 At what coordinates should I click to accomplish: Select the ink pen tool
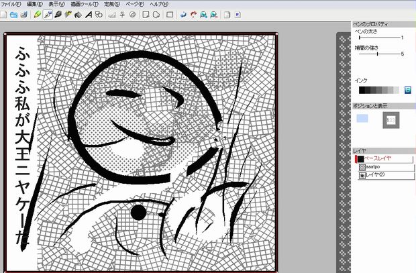48,15
